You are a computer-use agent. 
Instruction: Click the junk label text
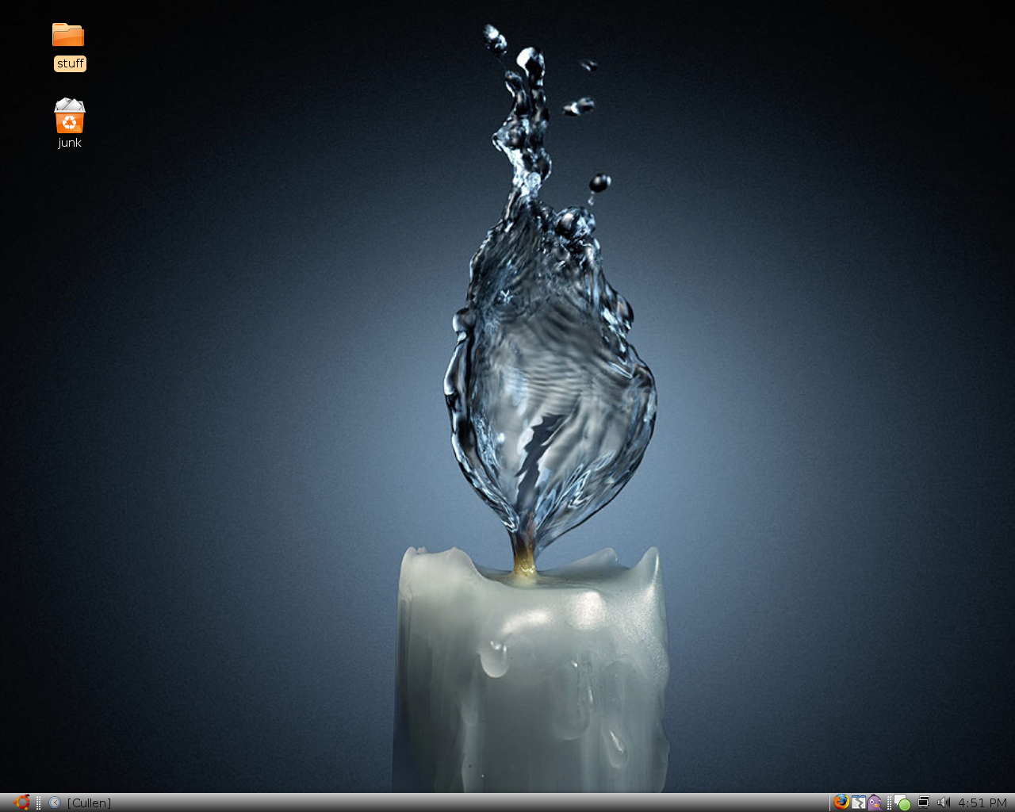coord(69,143)
